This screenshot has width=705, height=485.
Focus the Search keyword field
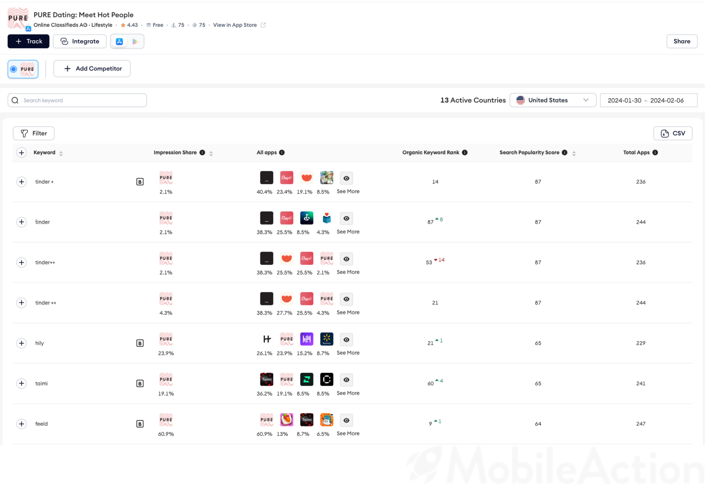pyautogui.click(x=77, y=100)
